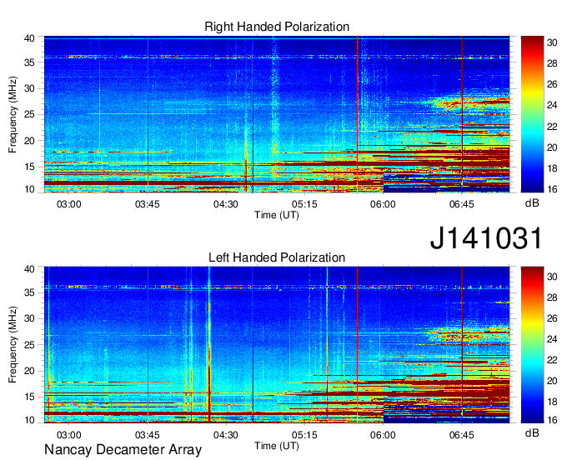
Task: Click the upper plot's "Frequency (MHz)" axis label
Action: pos(13,114)
